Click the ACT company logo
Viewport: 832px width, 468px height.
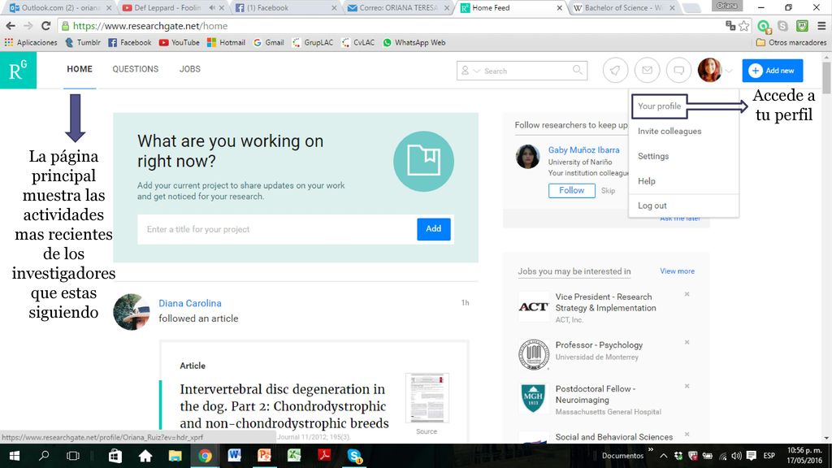point(533,306)
